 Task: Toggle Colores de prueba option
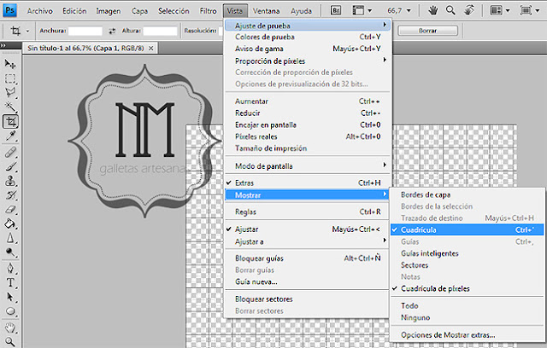coord(307,37)
